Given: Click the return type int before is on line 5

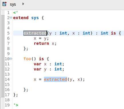Looking at the screenshot, I should point(104,33).
